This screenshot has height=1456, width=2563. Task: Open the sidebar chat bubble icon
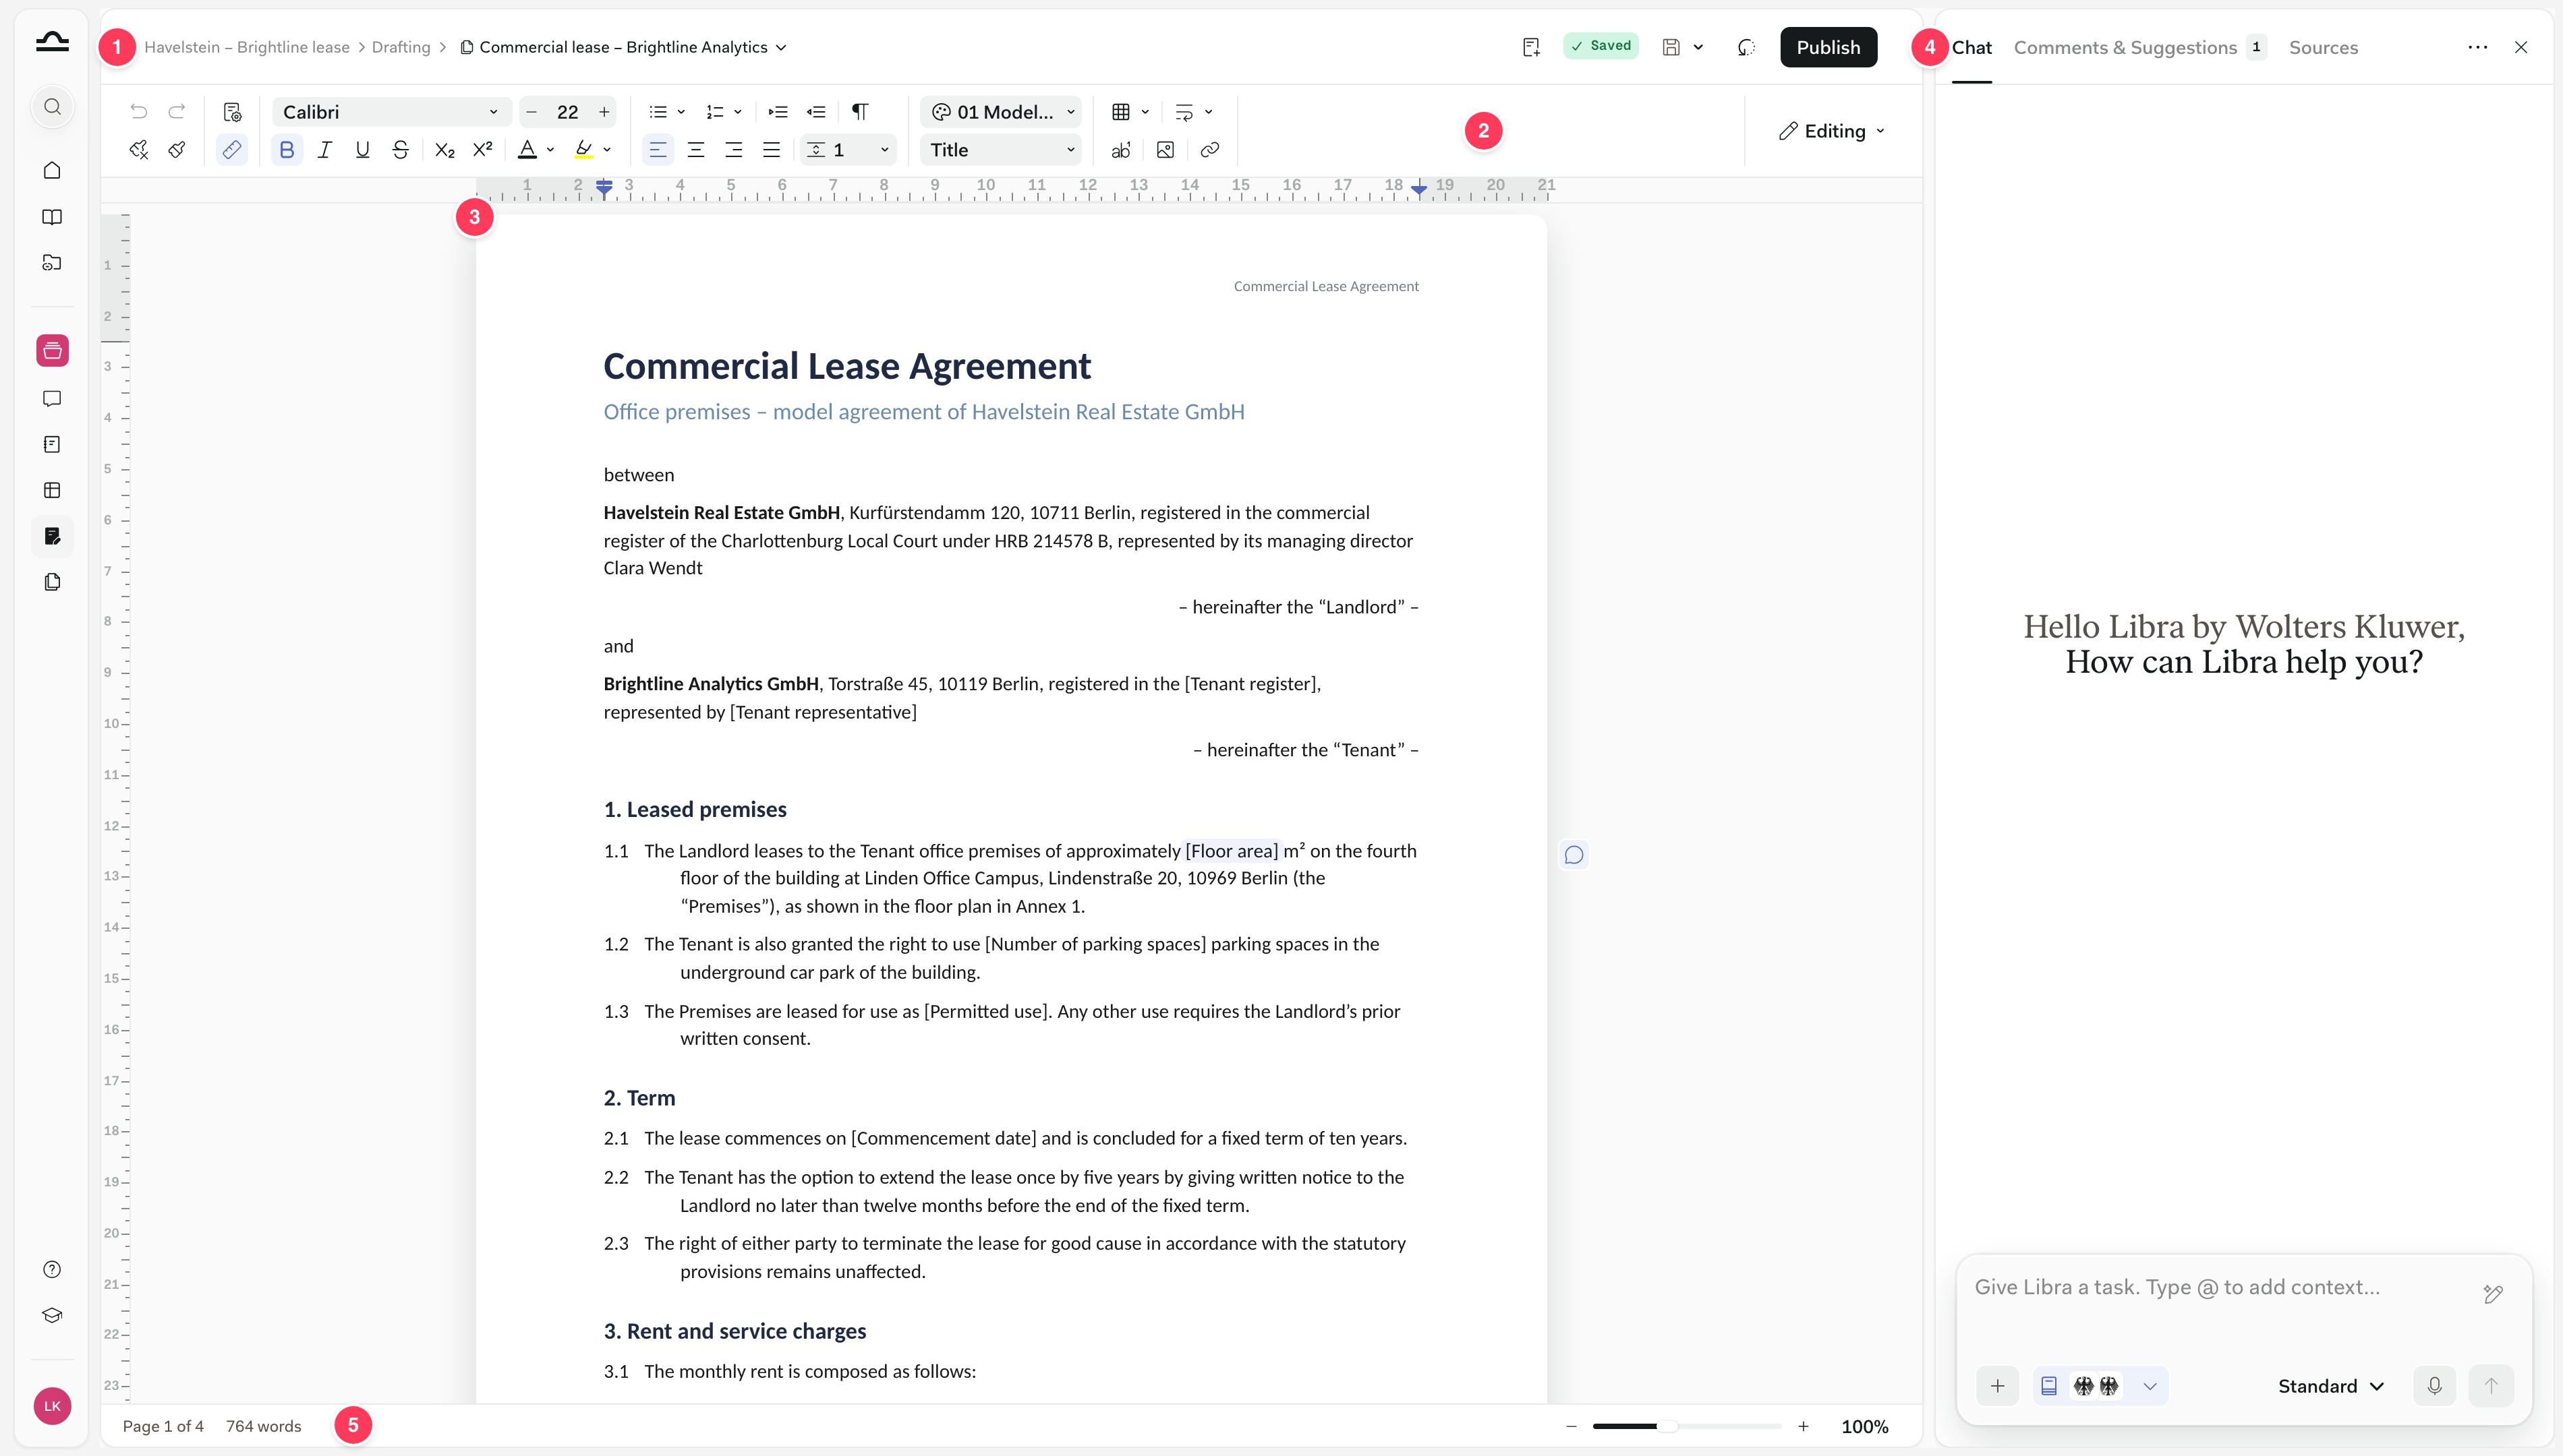pyautogui.click(x=52, y=399)
